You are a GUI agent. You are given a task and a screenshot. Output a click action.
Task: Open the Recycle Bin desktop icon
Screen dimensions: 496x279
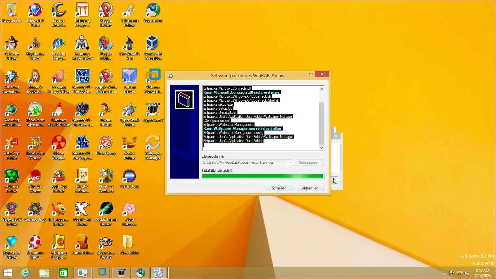(12, 13)
